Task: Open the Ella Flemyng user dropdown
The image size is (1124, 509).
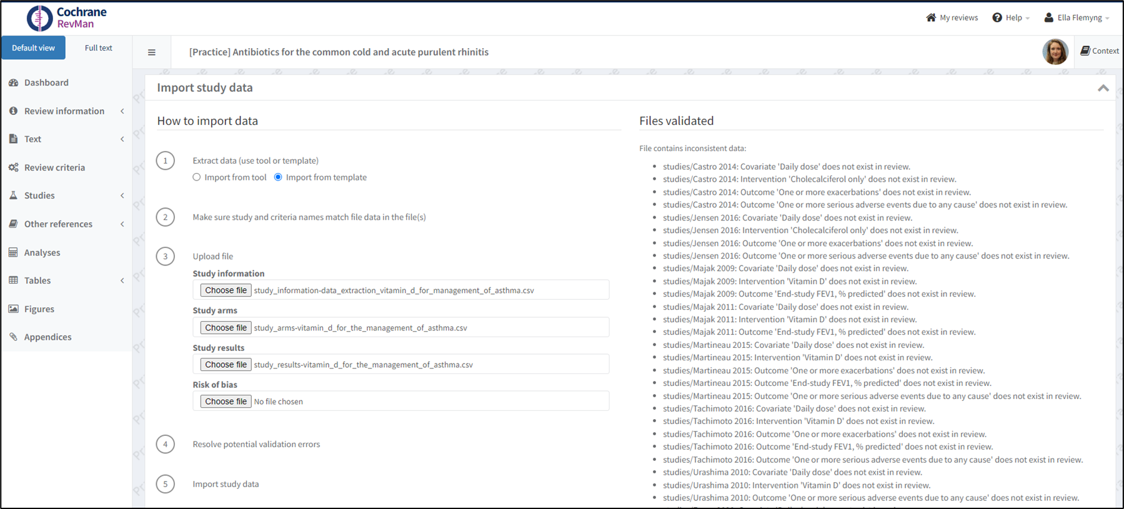Action: pos(1077,17)
